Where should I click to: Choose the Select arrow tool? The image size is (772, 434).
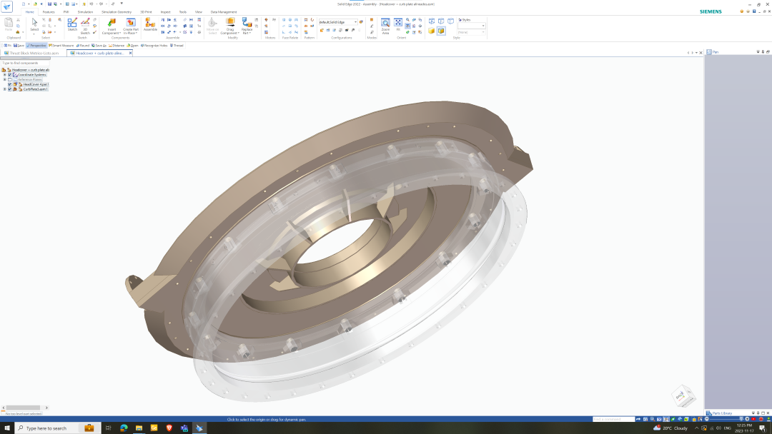[34, 24]
